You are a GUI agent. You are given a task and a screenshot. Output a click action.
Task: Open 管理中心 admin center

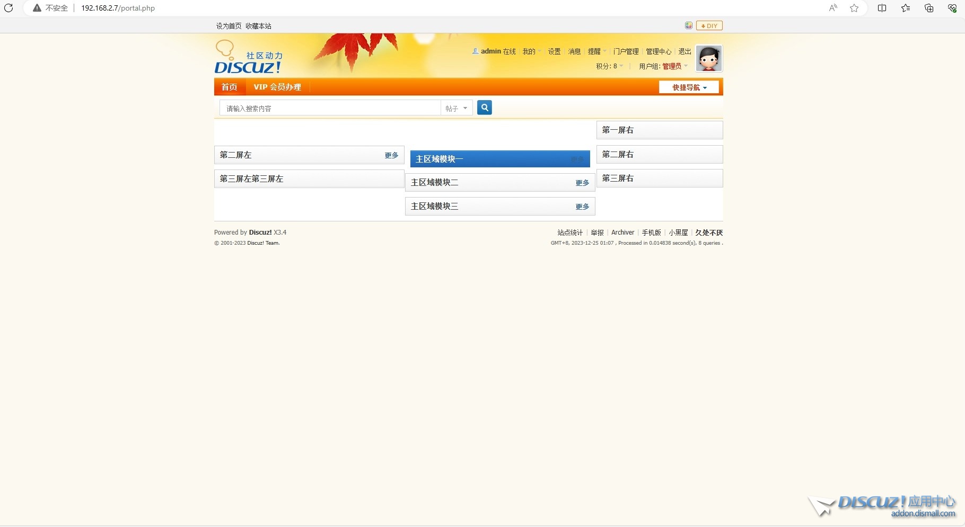(x=659, y=51)
